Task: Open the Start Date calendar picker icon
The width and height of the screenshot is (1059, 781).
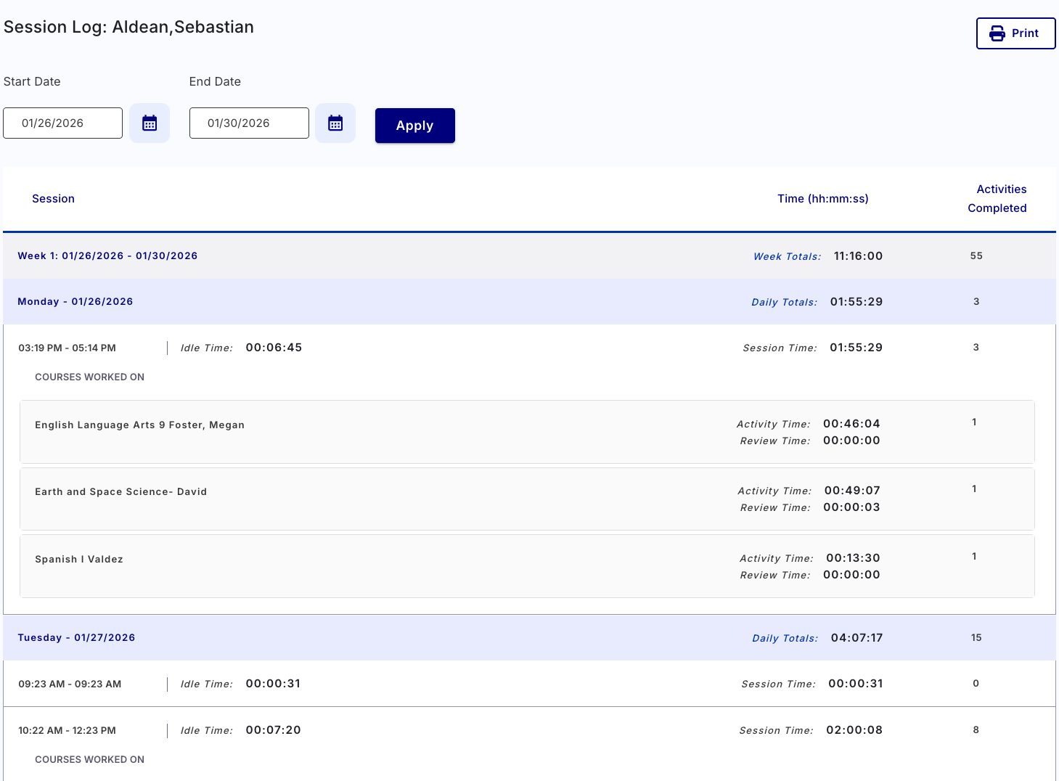Action: pos(150,123)
